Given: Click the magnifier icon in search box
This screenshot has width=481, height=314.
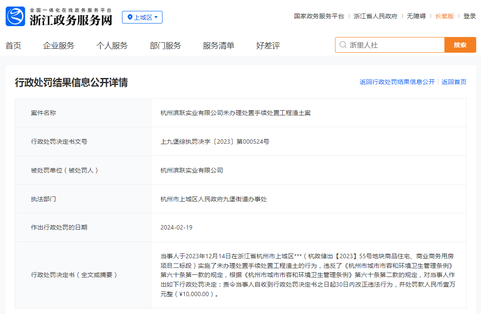Looking at the screenshot, I should pos(342,45).
